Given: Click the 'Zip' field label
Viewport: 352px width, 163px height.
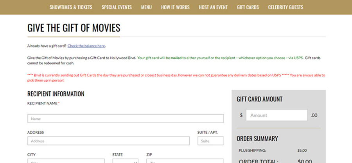Looking at the screenshot, I should click(x=149, y=155).
